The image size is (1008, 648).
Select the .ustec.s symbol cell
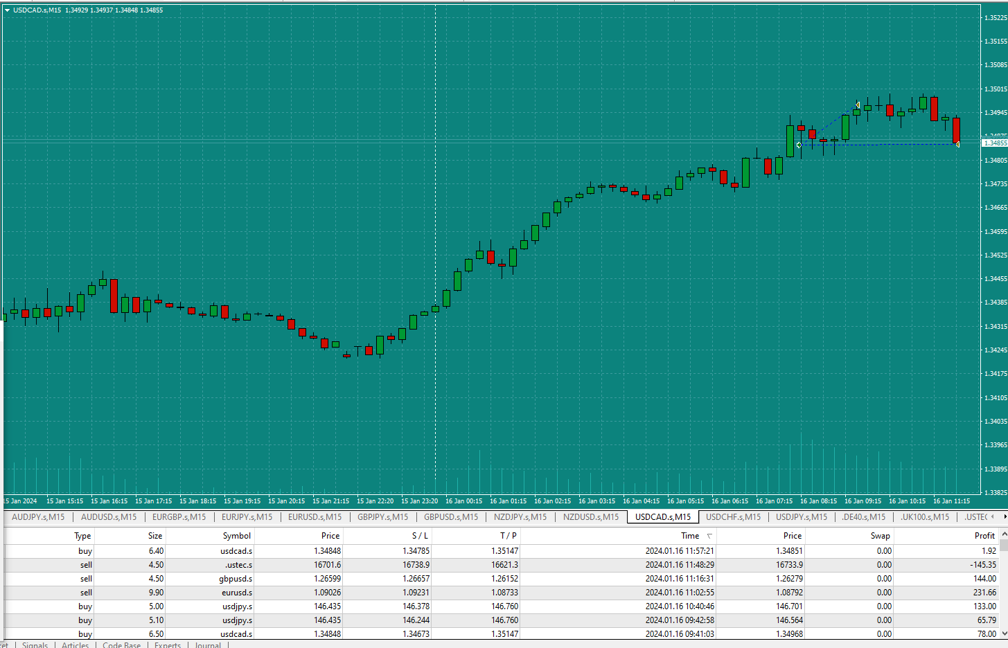click(x=239, y=565)
